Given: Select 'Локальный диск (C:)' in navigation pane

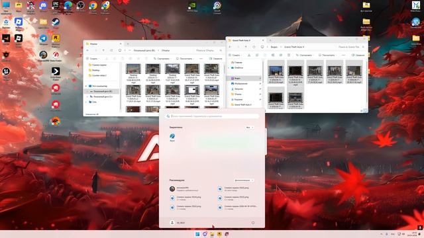Looking at the screenshot, I should [x=101, y=97].
